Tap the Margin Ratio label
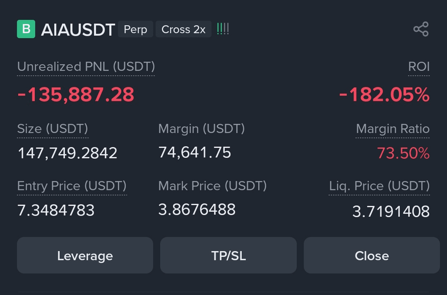 [x=393, y=129]
